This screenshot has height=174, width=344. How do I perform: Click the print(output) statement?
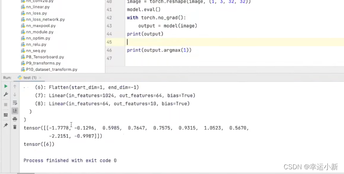pos(145,34)
